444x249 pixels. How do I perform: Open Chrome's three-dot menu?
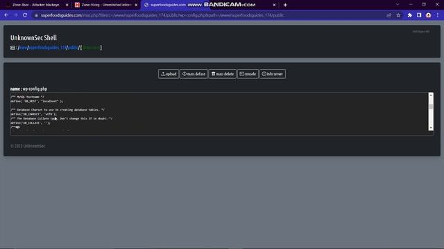[438, 15]
